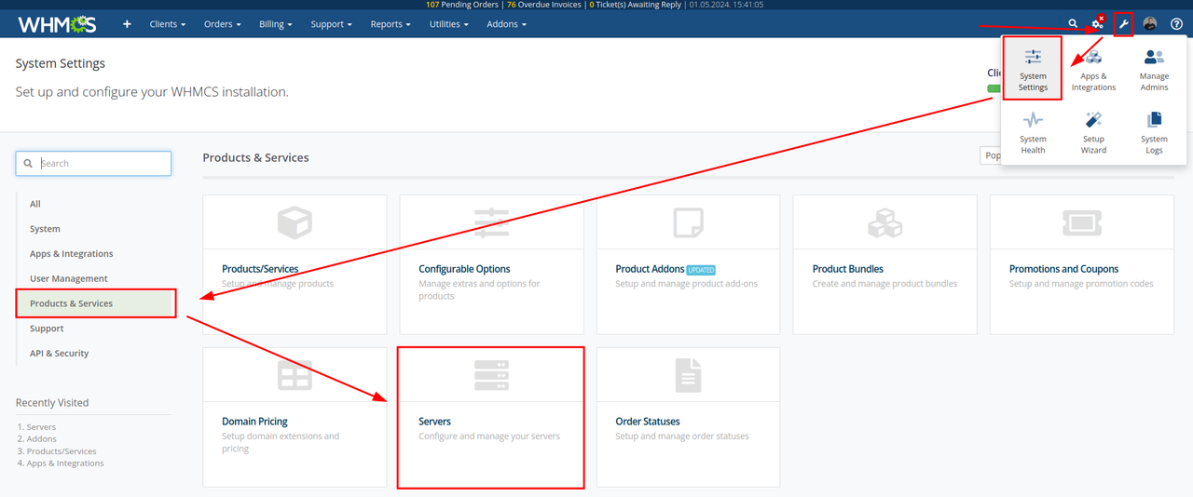Viewport: 1193px width, 497px height.
Task: Open Apps & Integrations from the wrench dropdown
Action: pyautogui.click(x=1093, y=69)
